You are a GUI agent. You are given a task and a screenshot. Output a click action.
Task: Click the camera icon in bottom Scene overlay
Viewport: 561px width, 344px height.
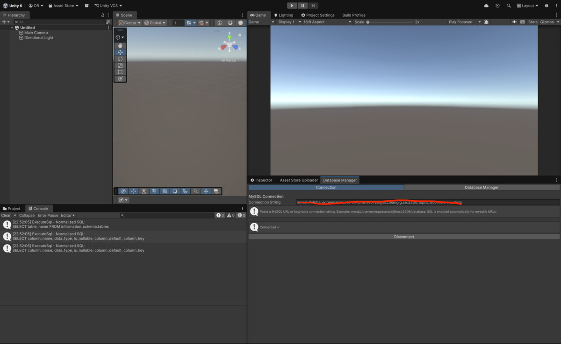(x=216, y=191)
